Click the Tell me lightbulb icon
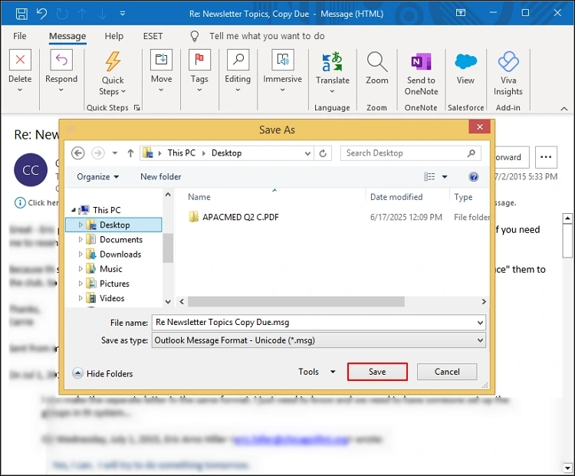 coord(195,36)
